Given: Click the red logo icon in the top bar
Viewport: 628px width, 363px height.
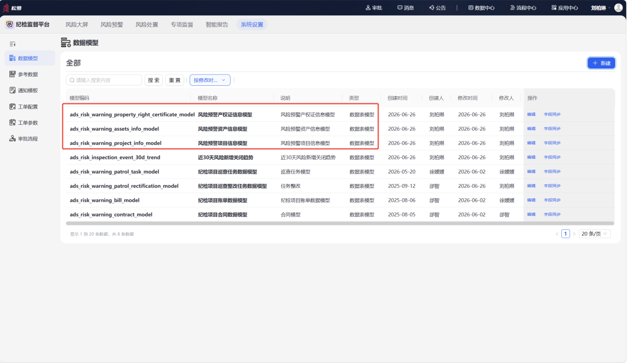Looking at the screenshot, I should click(6, 8).
